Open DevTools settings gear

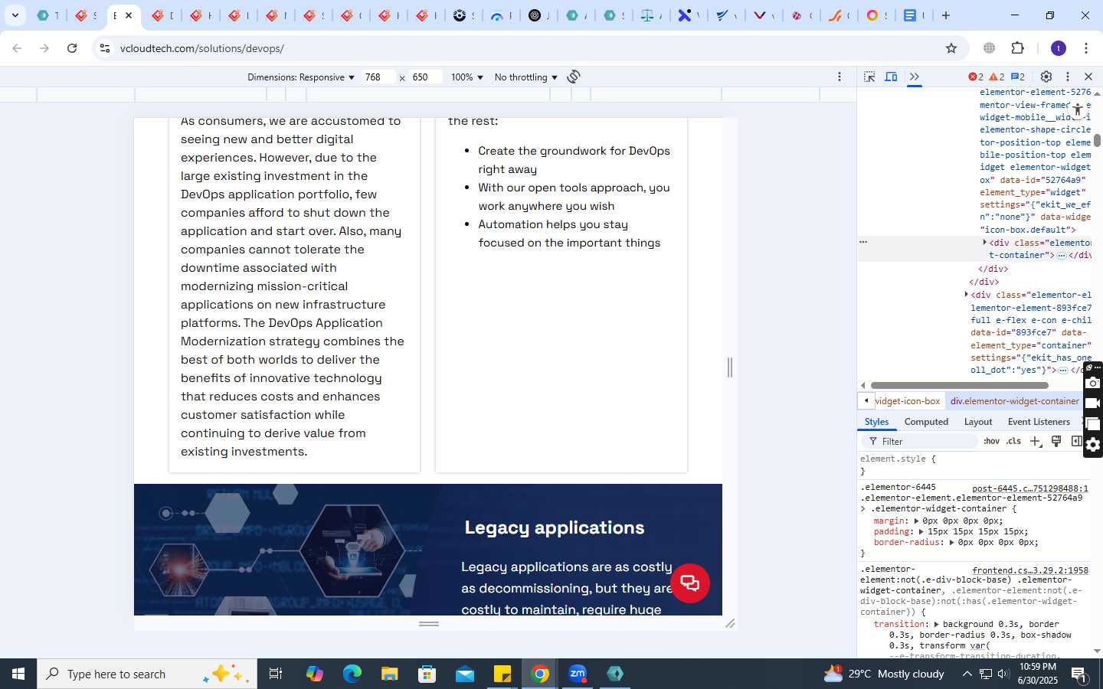pyautogui.click(x=1046, y=77)
